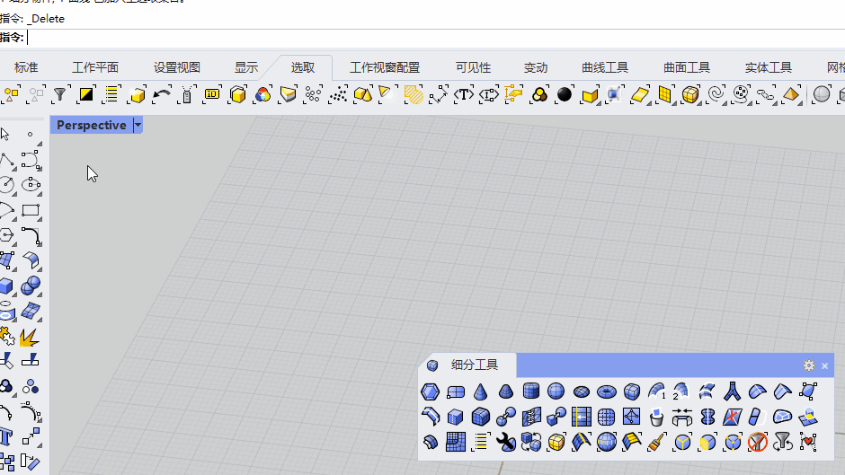Image resolution: width=845 pixels, height=475 pixels.
Task: Open the 设置视图 tab
Action: [177, 67]
